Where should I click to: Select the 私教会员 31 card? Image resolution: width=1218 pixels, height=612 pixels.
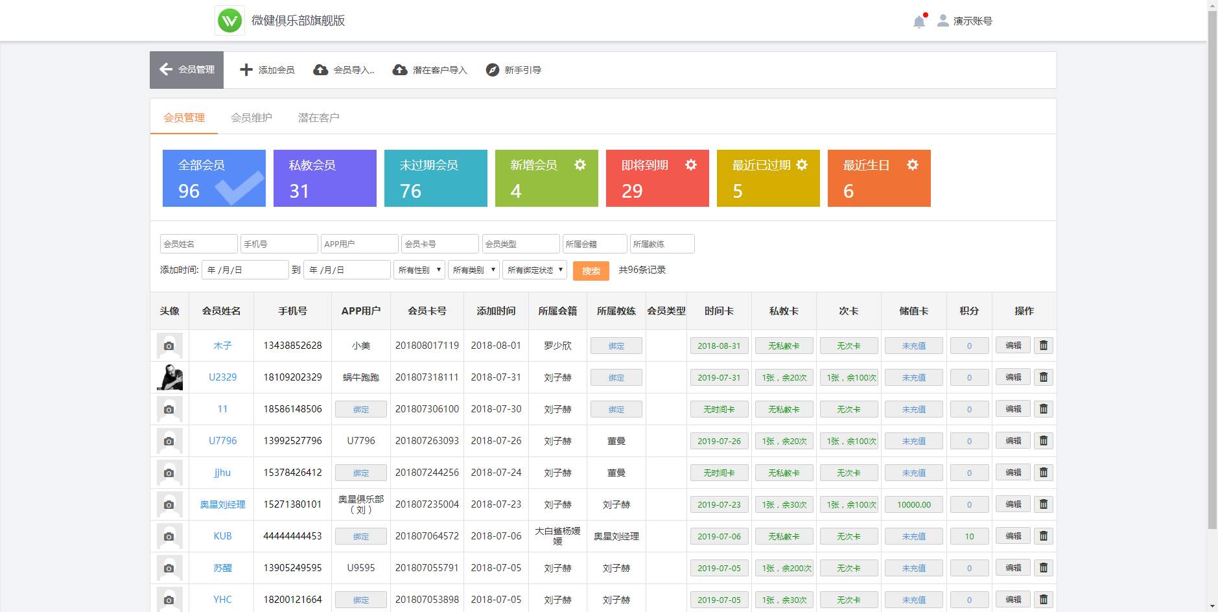(325, 178)
